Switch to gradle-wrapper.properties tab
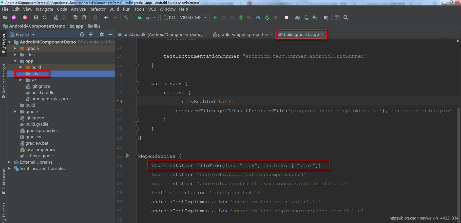This screenshot has height=223, width=461. click(x=243, y=34)
